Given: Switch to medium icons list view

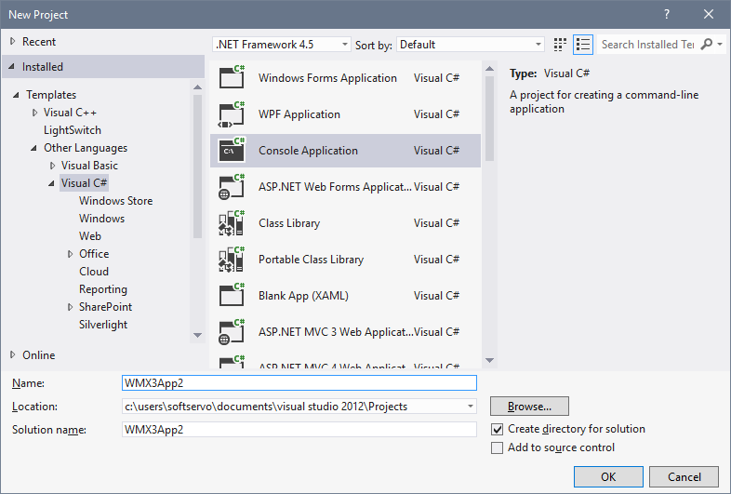Looking at the screenshot, I should click(x=583, y=45).
